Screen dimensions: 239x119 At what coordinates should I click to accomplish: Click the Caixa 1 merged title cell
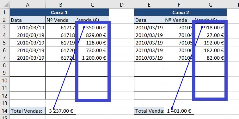pyautogui.click(x=59, y=12)
